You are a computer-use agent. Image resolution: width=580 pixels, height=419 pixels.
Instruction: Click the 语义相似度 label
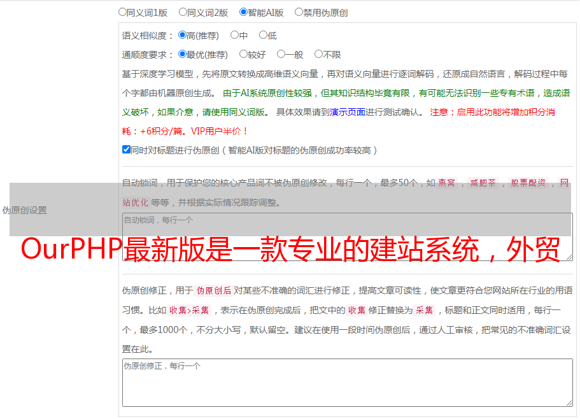[148, 36]
